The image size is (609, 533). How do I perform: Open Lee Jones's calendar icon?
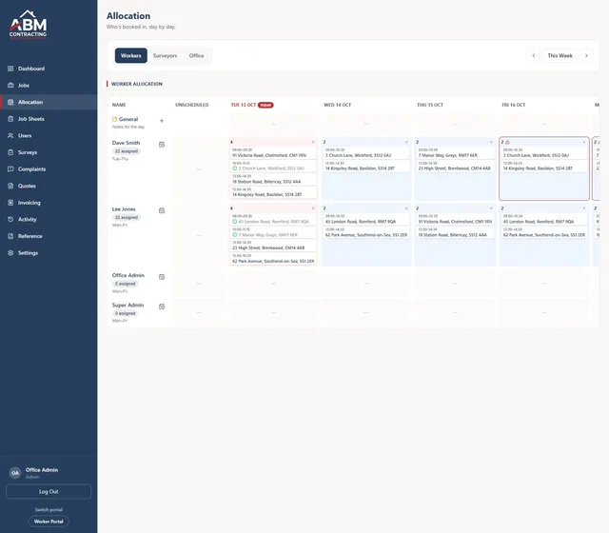pyautogui.click(x=162, y=210)
